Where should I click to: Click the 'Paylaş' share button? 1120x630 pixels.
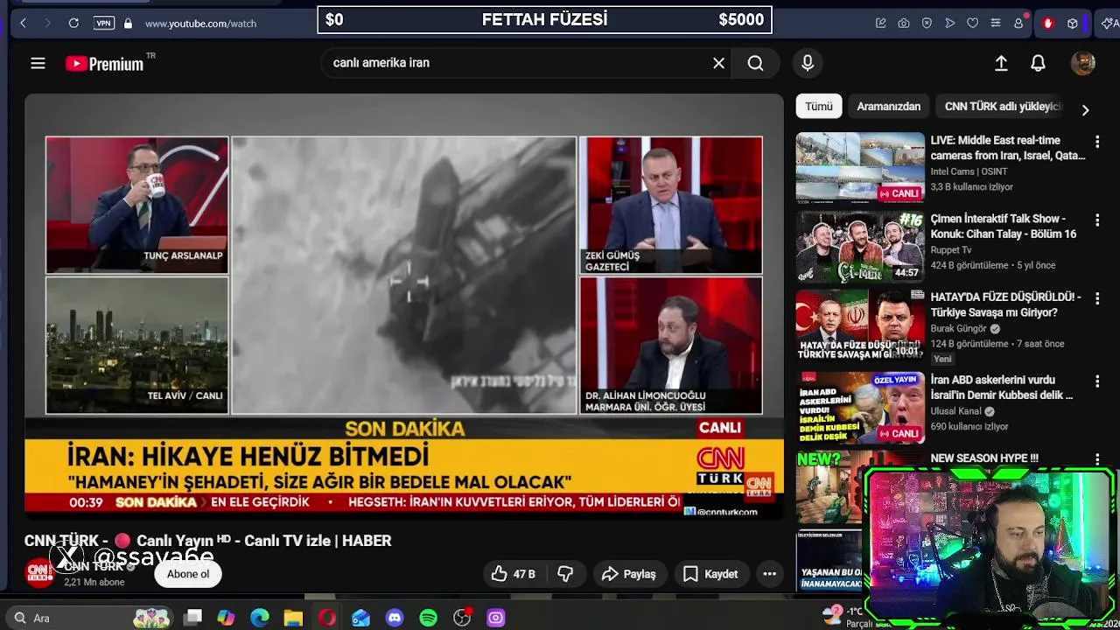pos(629,574)
